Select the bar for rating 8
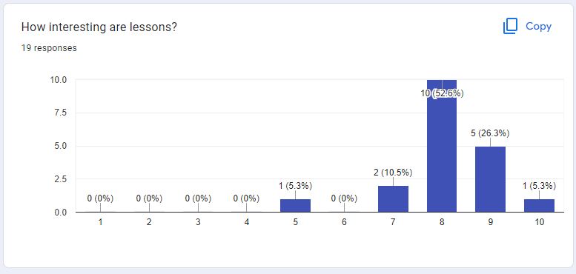Screen dimensions: 576x274 pyautogui.click(x=442, y=146)
